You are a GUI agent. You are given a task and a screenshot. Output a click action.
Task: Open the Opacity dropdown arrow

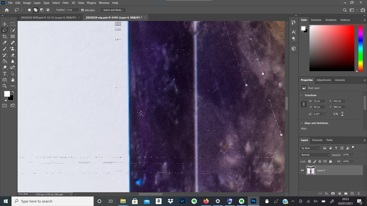(x=352, y=155)
